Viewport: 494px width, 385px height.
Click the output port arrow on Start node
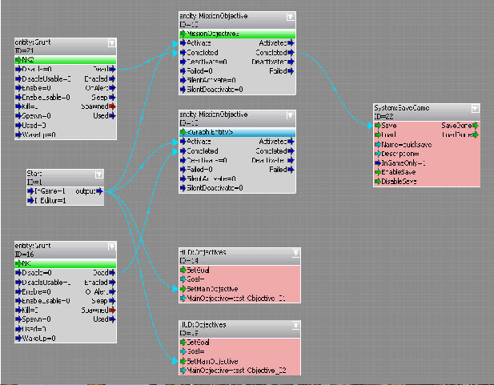coord(99,191)
